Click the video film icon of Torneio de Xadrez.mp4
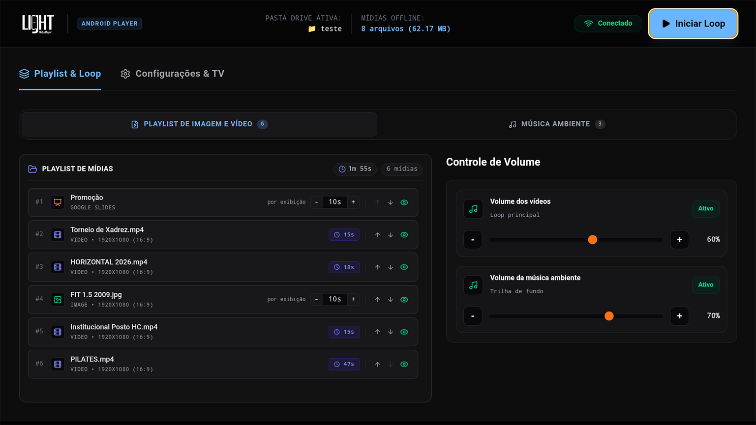The image size is (756, 425). tap(58, 235)
